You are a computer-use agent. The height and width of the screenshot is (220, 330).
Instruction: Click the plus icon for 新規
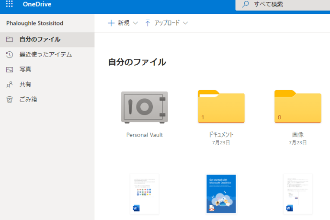pos(111,23)
